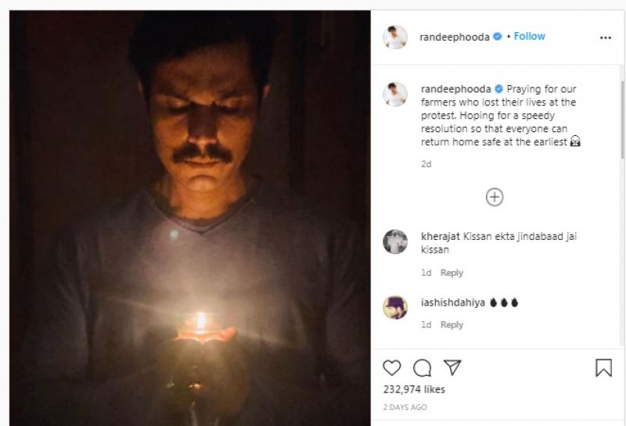The height and width of the screenshot is (426, 626).
Task: Share the post via paper plane icon
Action: click(x=452, y=367)
